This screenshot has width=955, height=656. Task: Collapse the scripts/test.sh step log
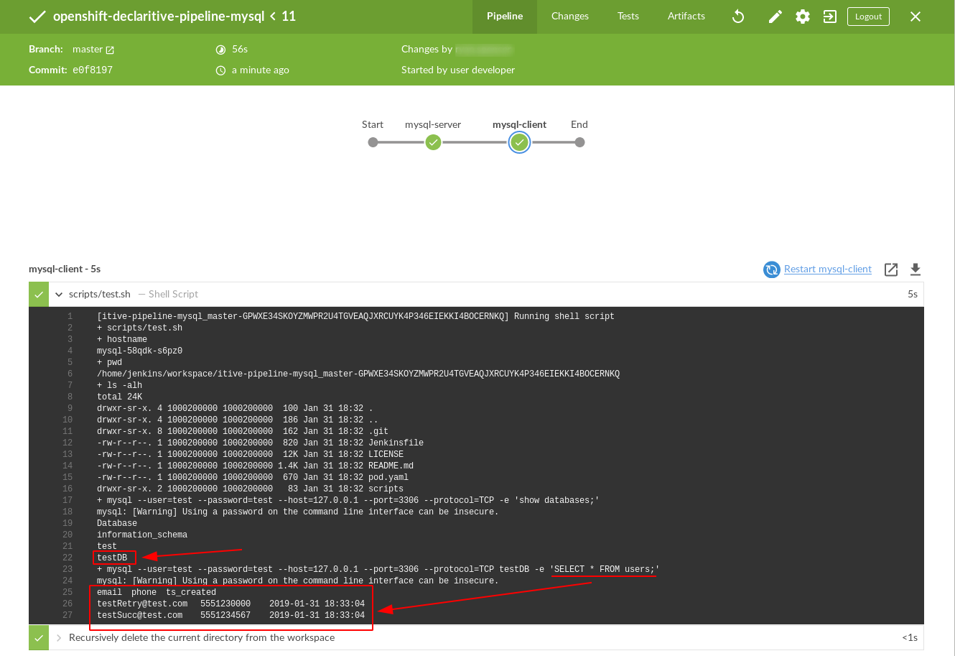click(59, 294)
